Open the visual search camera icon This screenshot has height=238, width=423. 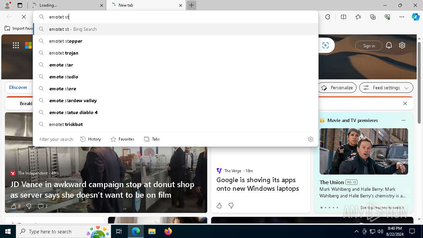click(326, 45)
